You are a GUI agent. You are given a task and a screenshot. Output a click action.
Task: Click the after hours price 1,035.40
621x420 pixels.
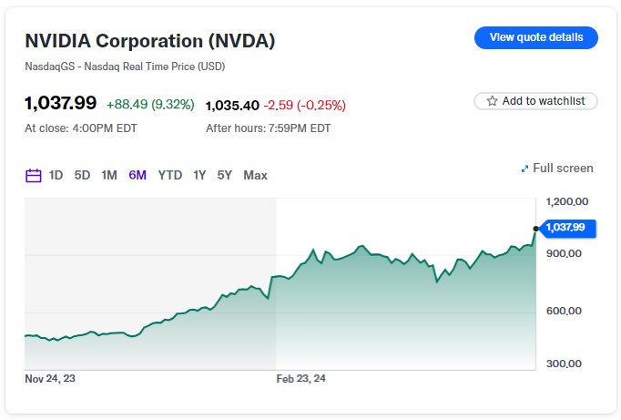tap(232, 105)
